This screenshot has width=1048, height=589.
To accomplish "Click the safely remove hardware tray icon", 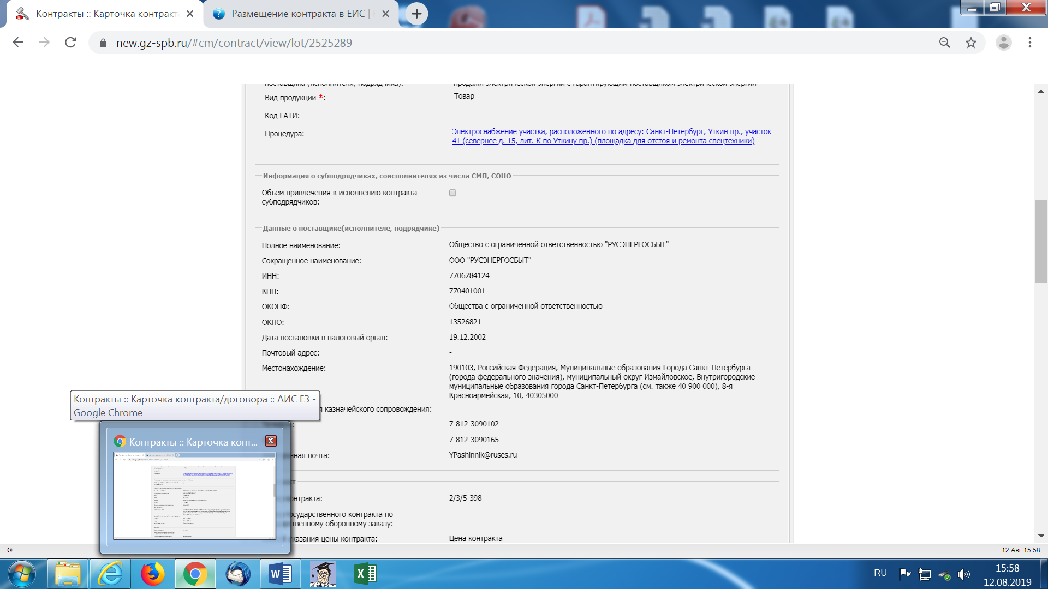I will (x=944, y=575).
